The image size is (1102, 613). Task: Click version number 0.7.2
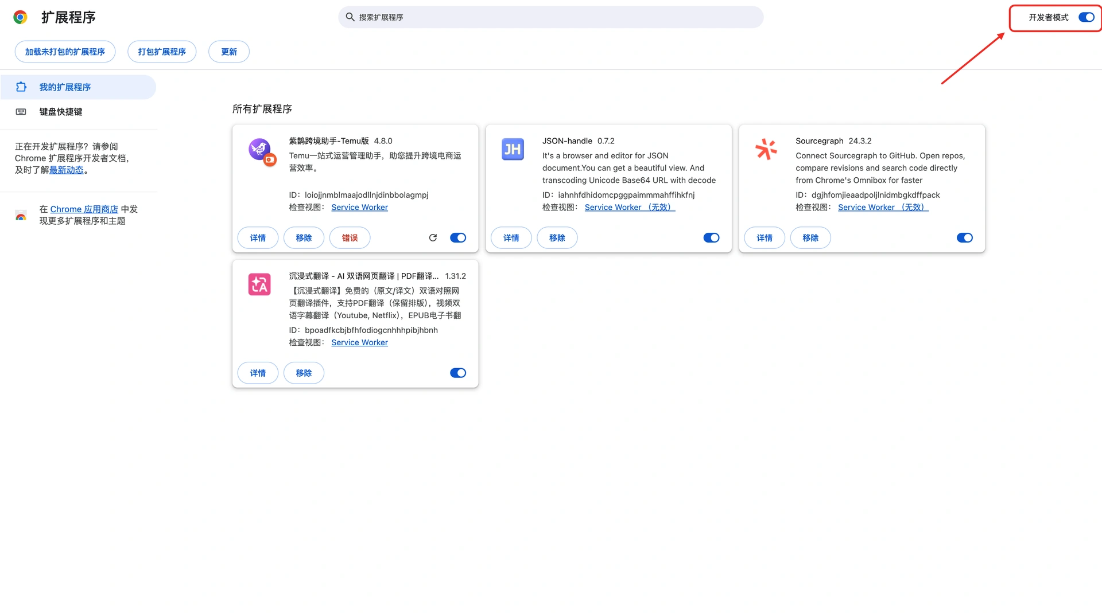click(606, 141)
